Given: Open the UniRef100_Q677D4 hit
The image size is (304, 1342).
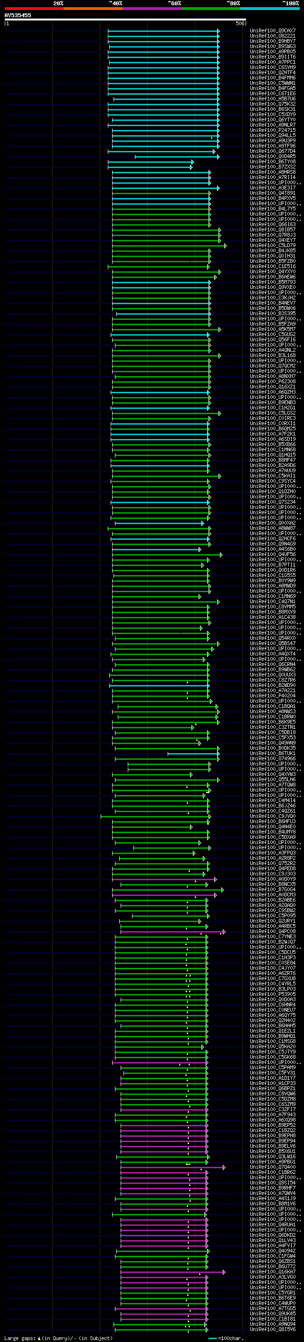Looking at the screenshot, I should click(x=273, y=151).
